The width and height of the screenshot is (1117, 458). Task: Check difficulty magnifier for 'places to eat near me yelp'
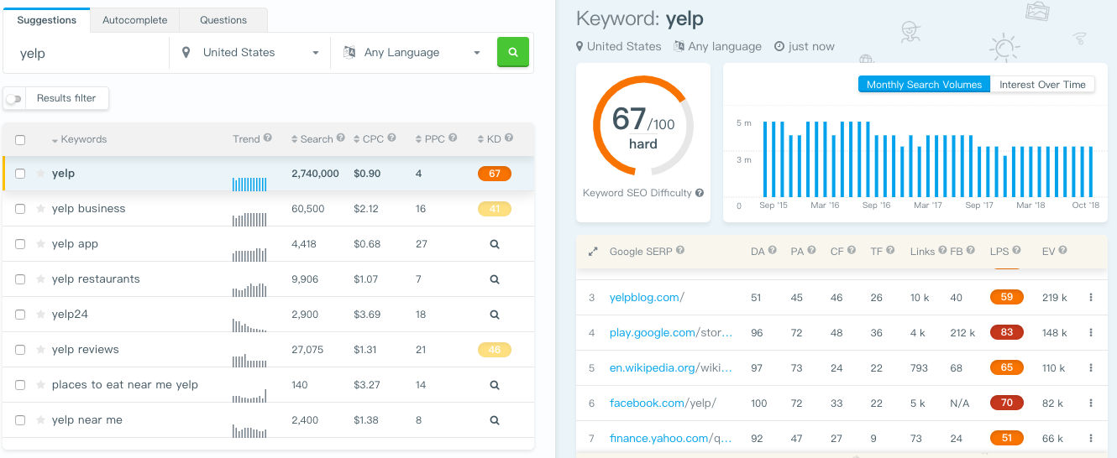495,385
